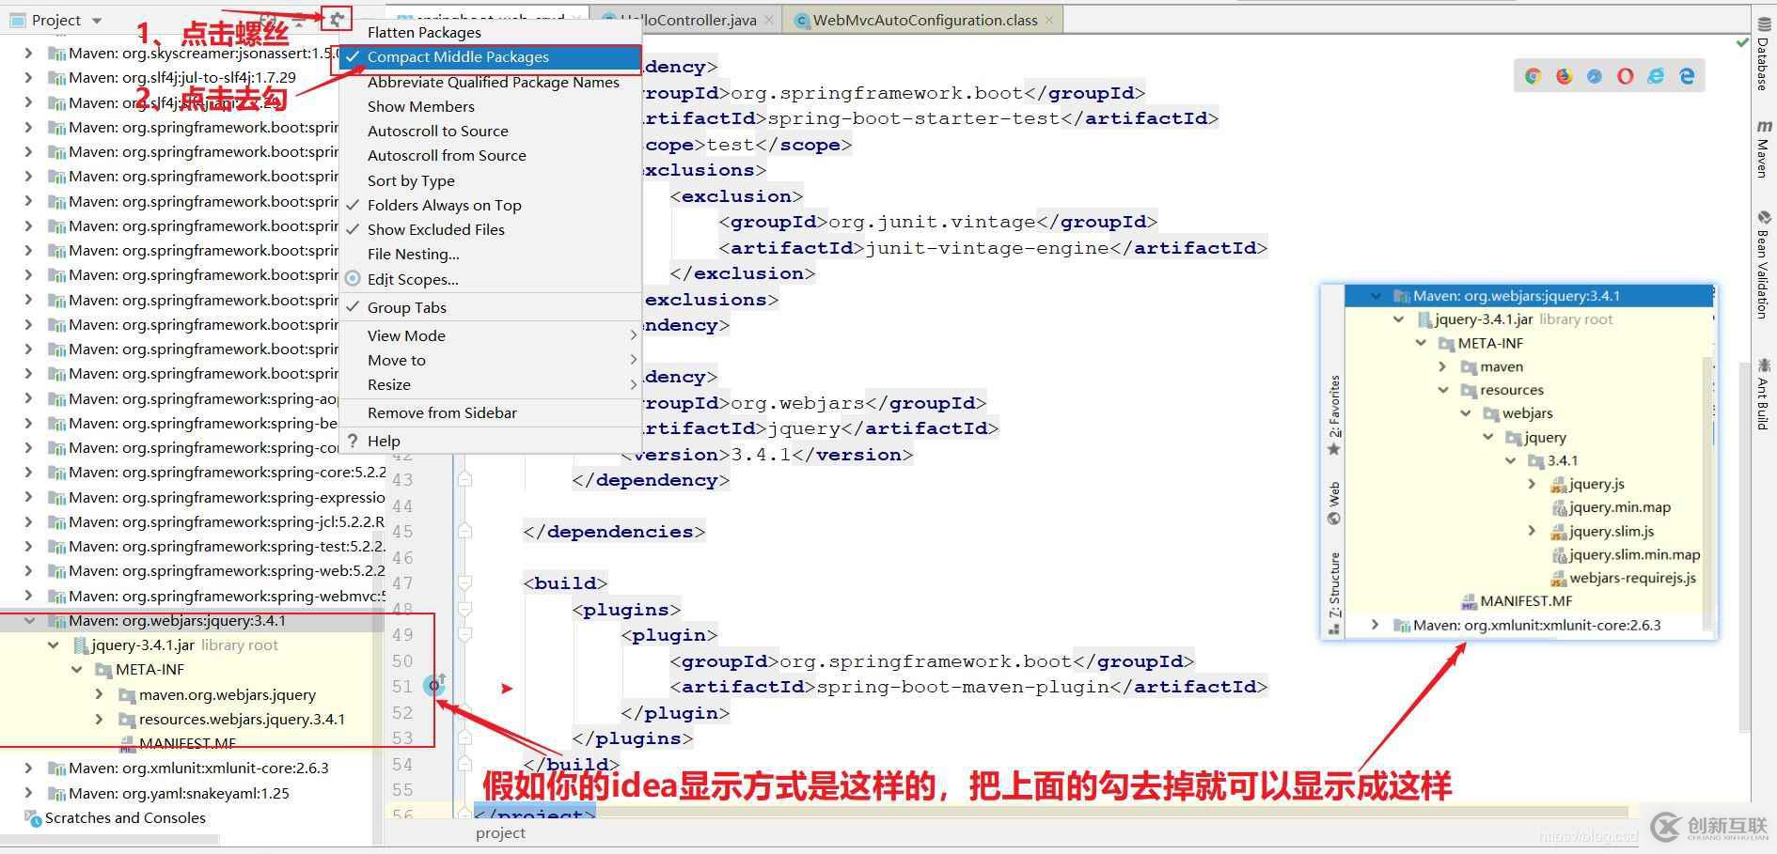Click the Scratches and Consoles icon

point(33,817)
